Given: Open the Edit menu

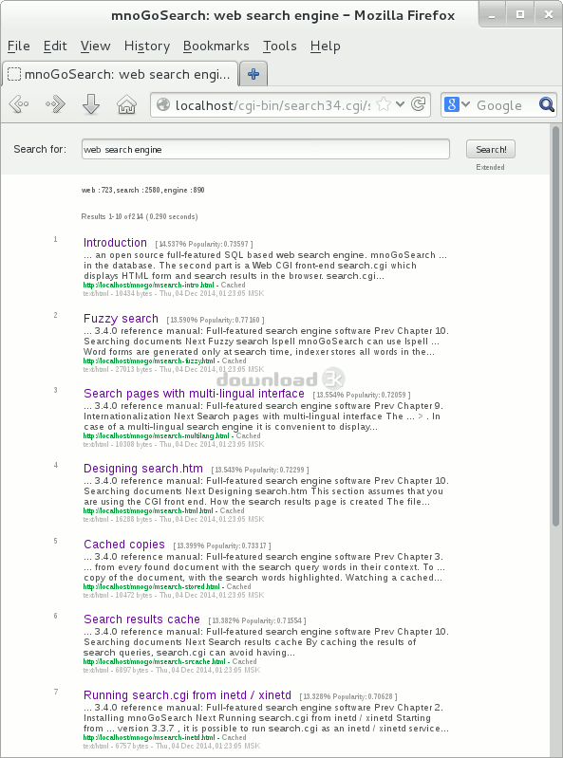Looking at the screenshot, I should click(55, 46).
